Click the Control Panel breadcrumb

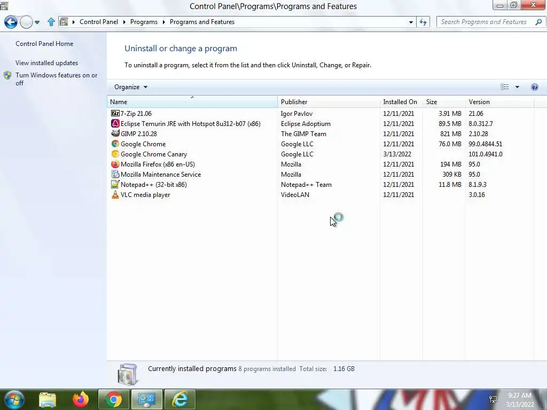click(99, 21)
